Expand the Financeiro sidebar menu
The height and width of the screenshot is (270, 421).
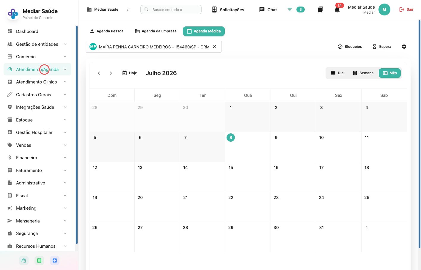pyautogui.click(x=37, y=158)
